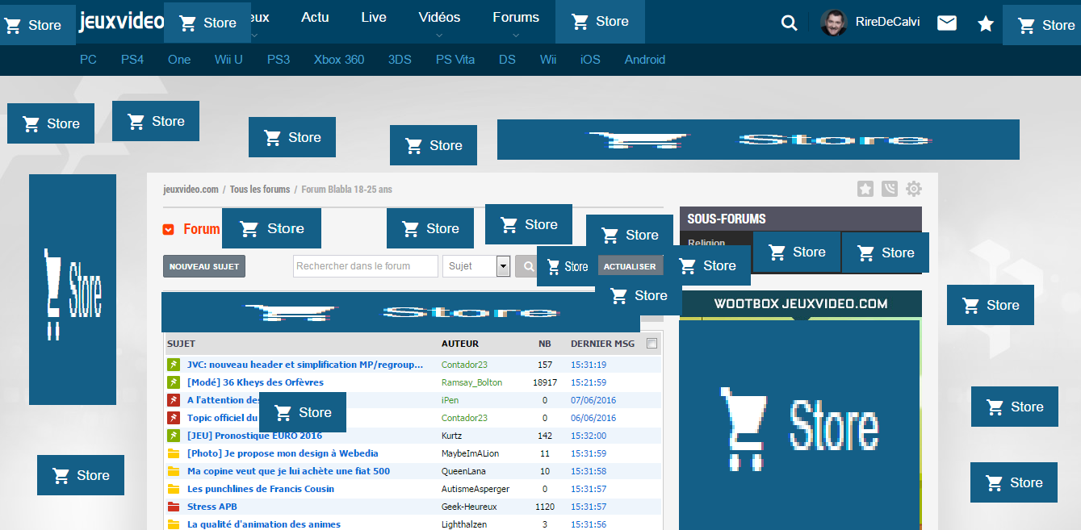The image size is (1081, 530).
Task: Click folder icon of Francis Cousin topic
Action: click(173, 489)
